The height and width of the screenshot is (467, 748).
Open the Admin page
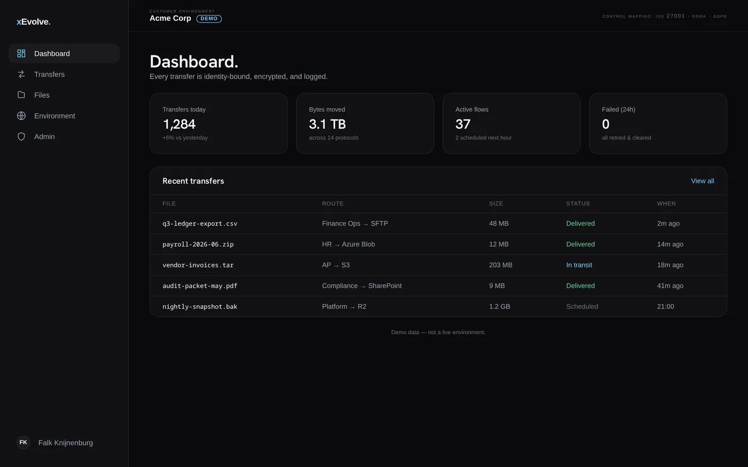click(64, 137)
